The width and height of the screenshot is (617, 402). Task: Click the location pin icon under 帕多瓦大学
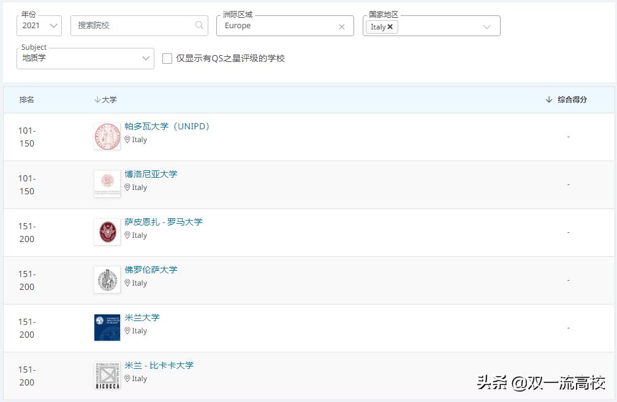coord(128,140)
